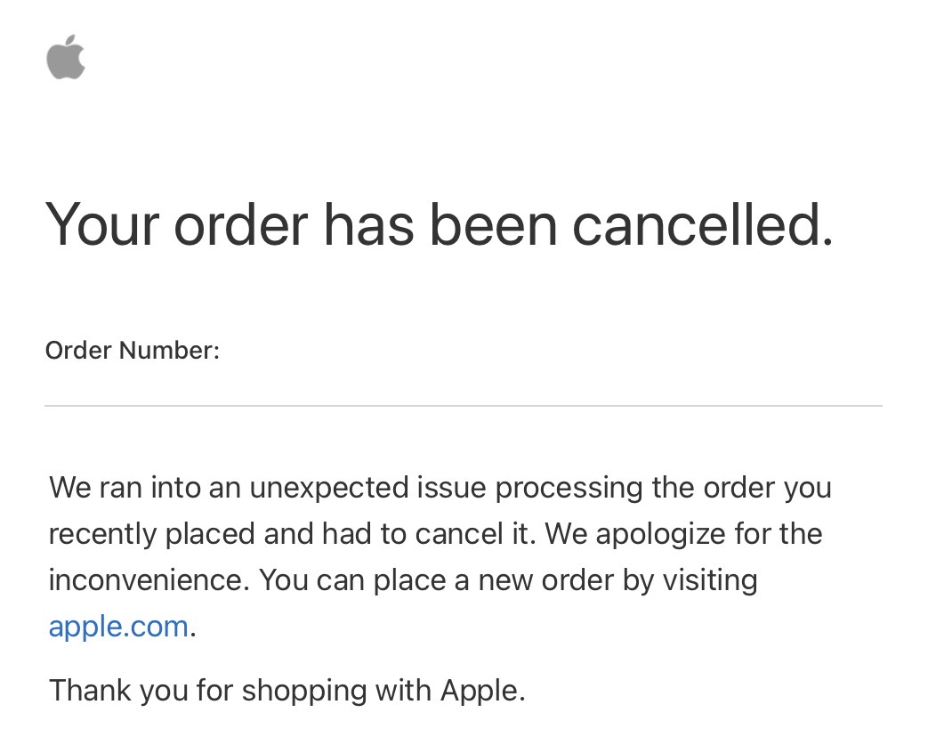Open the apple.com link

coord(118,627)
